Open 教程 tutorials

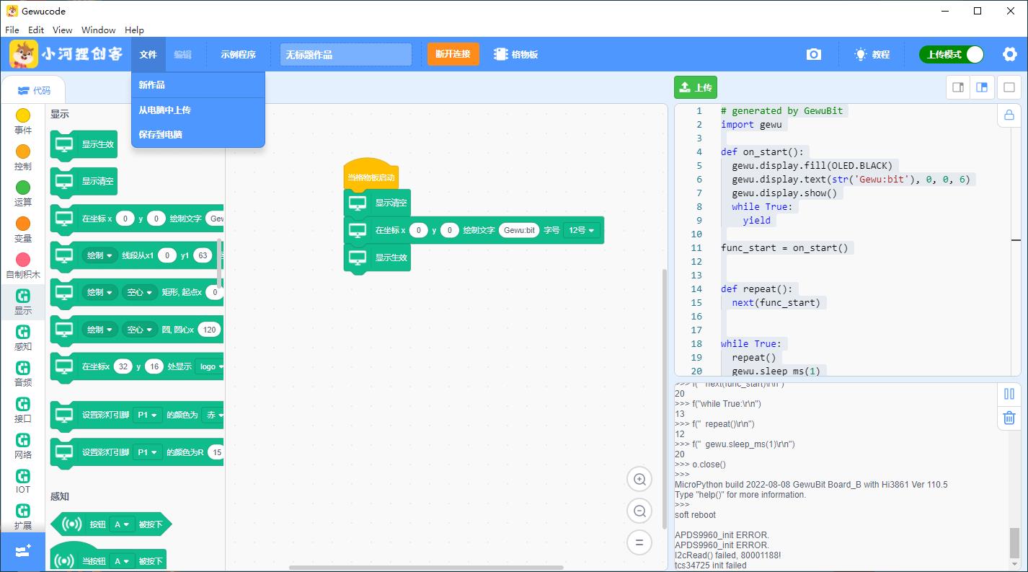coord(872,55)
